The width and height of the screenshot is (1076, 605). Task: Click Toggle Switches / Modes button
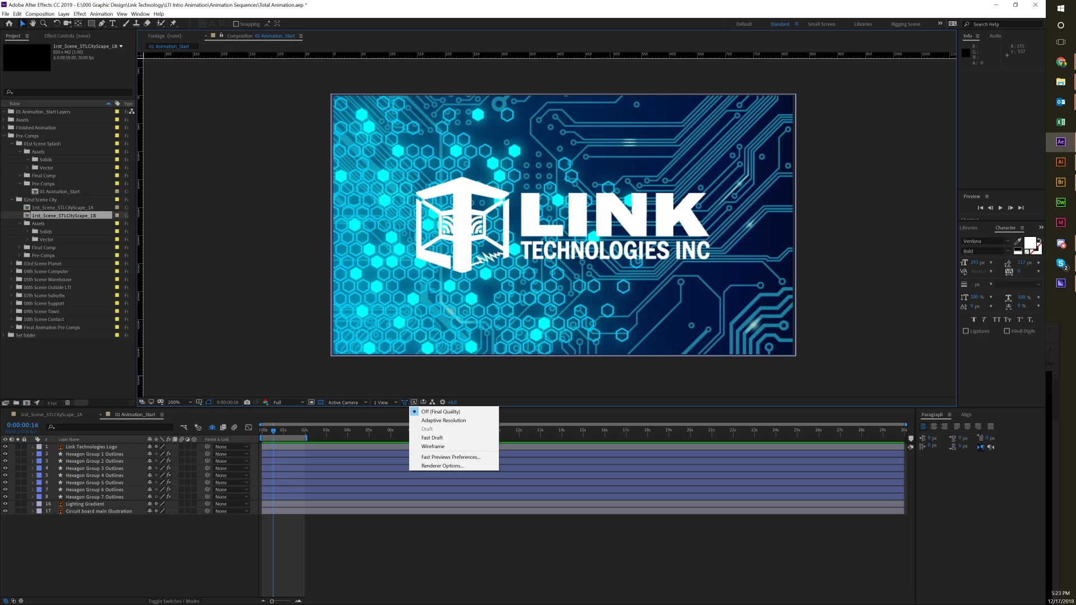[x=174, y=601]
